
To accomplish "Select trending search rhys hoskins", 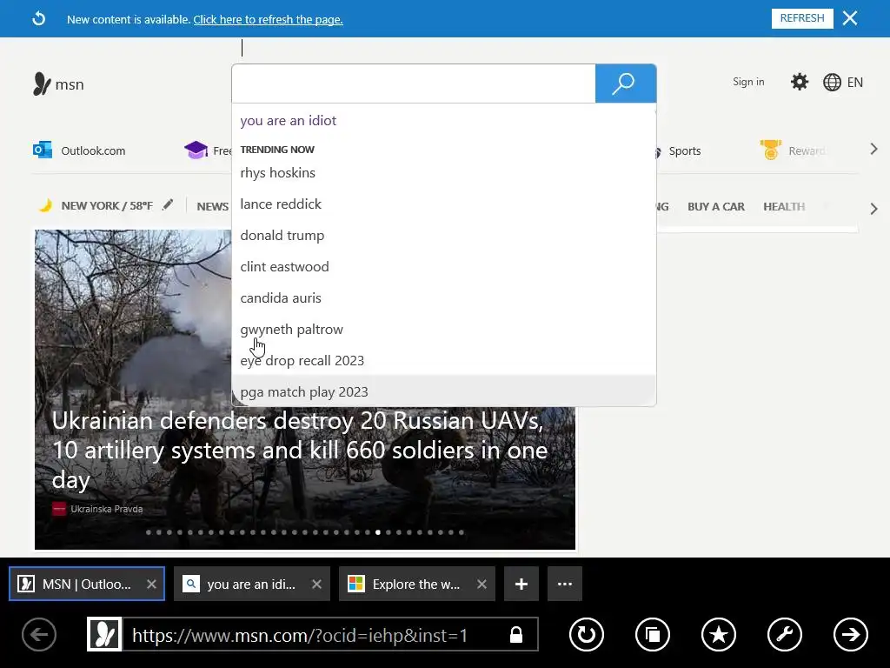I will click(443, 173).
